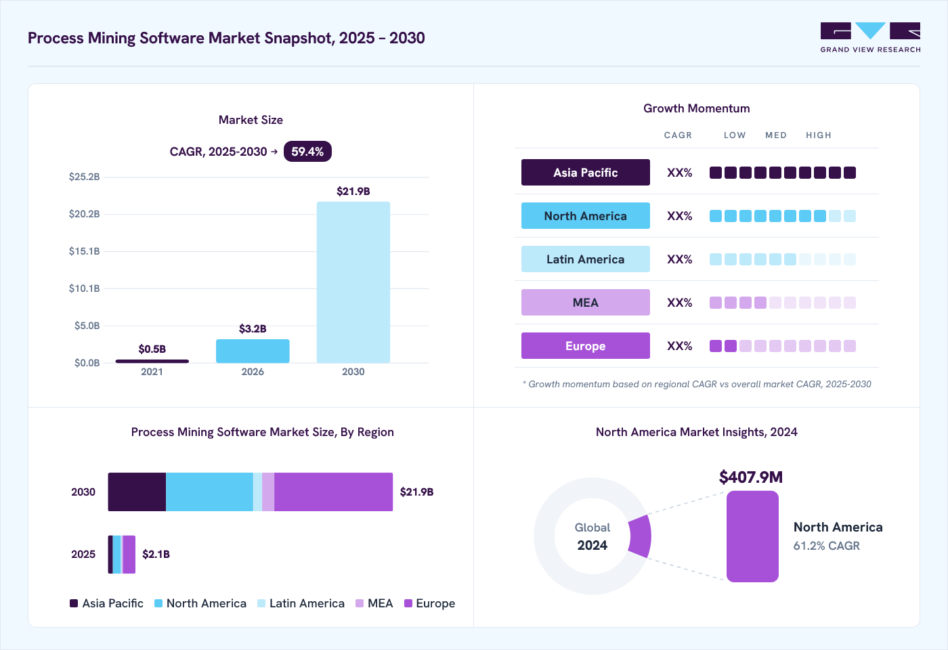This screenshot has width=948, height=650.
Task: Click Europe XX% CAGR value
Action: coord(680,346)
